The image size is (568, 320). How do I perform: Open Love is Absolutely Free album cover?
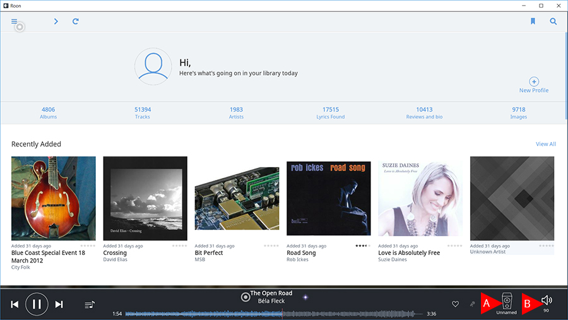click(420, 198)
